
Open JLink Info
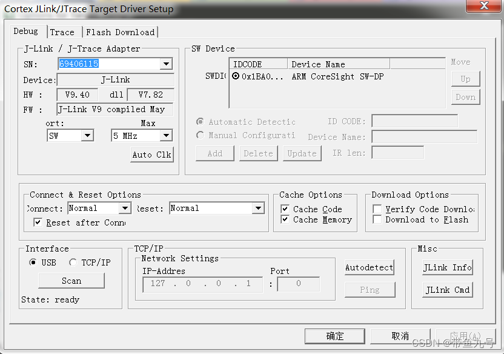[x=448, y=267]
